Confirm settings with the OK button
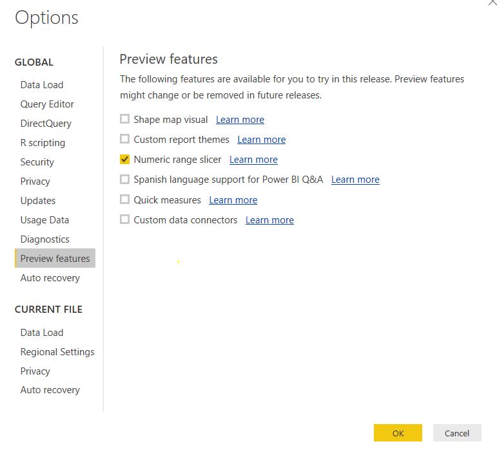 tap(398, 432)
